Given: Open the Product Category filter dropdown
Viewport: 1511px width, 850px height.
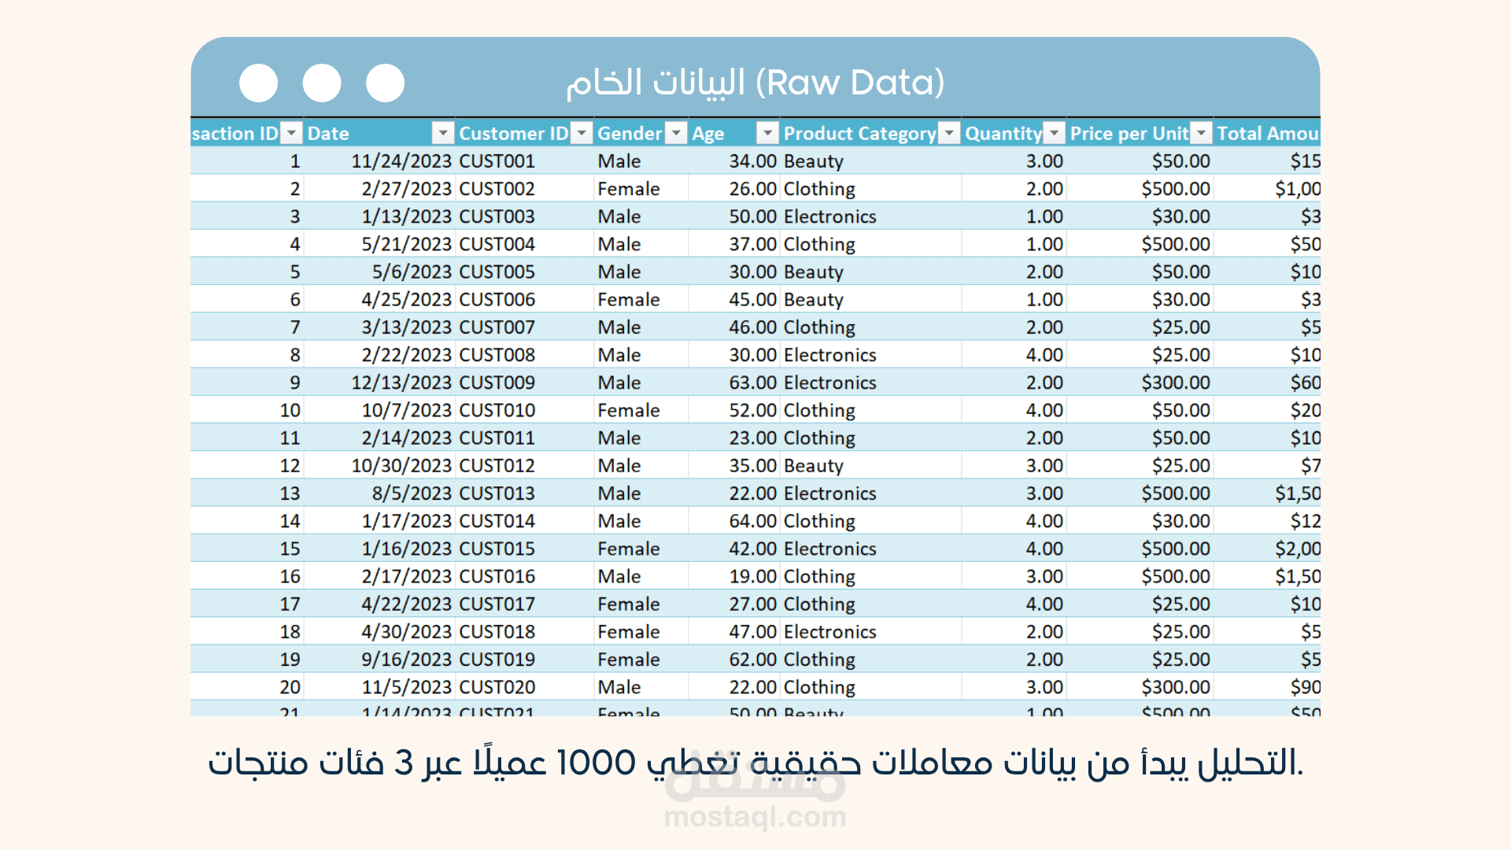Looking at the screenshot, I should (950, 133).
